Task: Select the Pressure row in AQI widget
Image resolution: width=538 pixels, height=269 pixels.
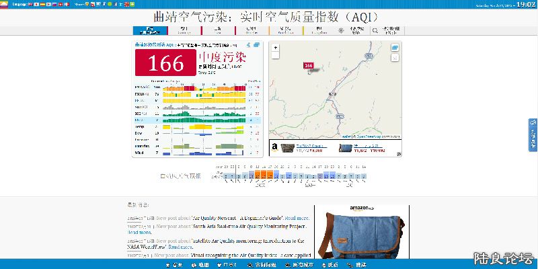Action: pyautogui.click(x=198, y=140)
